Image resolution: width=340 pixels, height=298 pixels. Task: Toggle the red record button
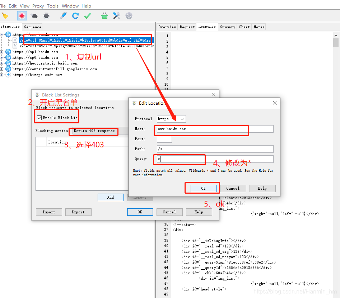point(22,16)
